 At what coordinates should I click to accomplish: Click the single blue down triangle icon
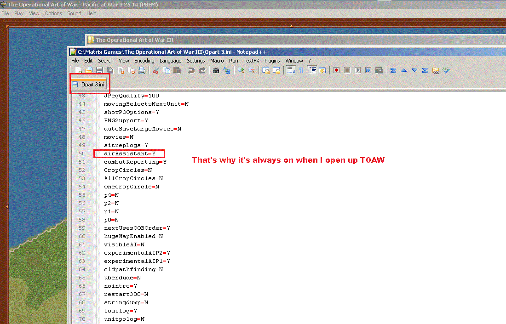(x=414, y=70)
